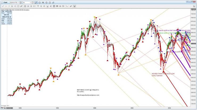Select the angle measuring tool
The image size is (197, 110).
pyautogui.click(x=48, y=6)
